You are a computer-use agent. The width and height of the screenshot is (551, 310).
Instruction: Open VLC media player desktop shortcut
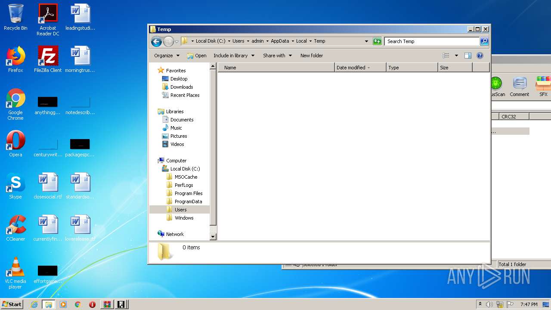tap(15, 273)
